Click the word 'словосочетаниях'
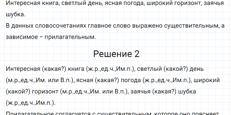The width and height of the screenshot is (231, 115). [x=53, y=26]
